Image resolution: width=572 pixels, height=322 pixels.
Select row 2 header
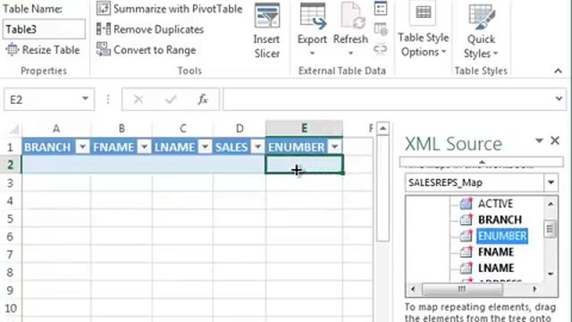[10, 165]
